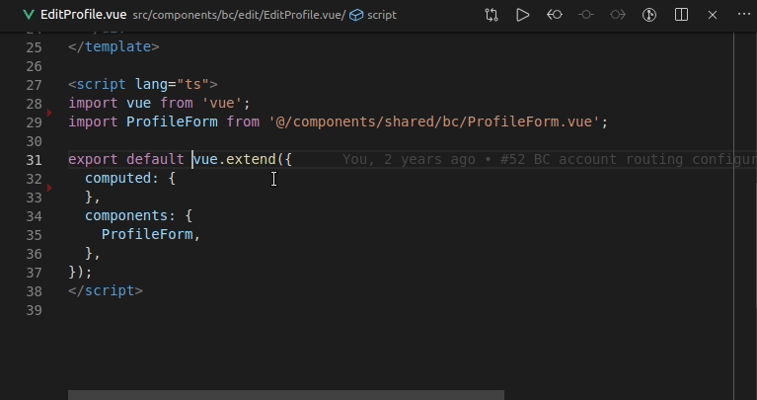Go to next change arrow icon
This screenshot has width=757, height=400.
618,15
